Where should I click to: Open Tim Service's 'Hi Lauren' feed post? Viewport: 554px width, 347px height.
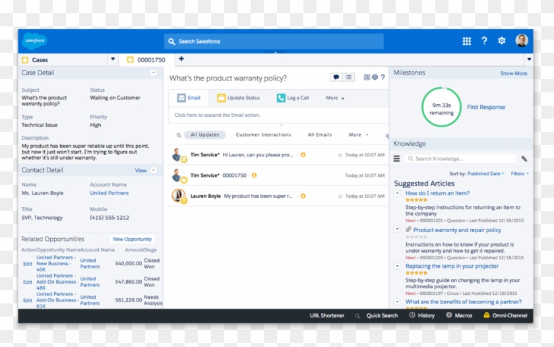point(258,155)
